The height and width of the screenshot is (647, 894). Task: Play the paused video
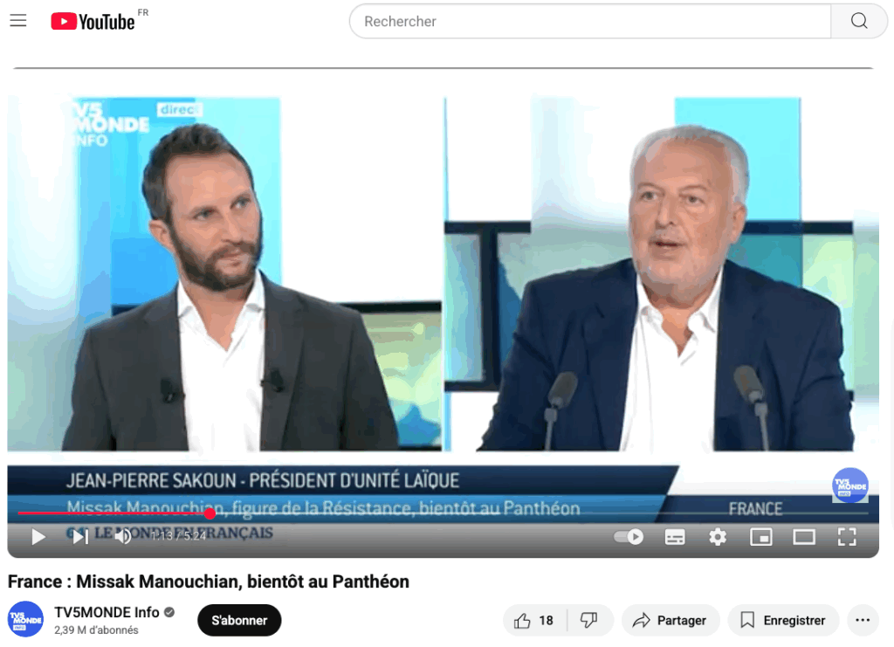coord(38,536)
